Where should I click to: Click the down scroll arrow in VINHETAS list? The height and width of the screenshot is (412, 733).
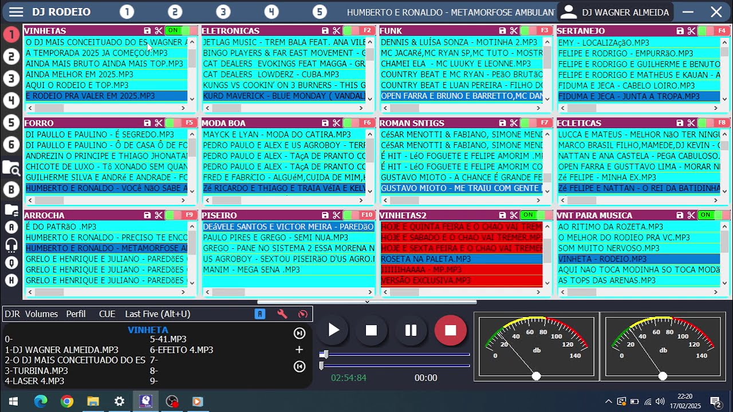point(192,98)
